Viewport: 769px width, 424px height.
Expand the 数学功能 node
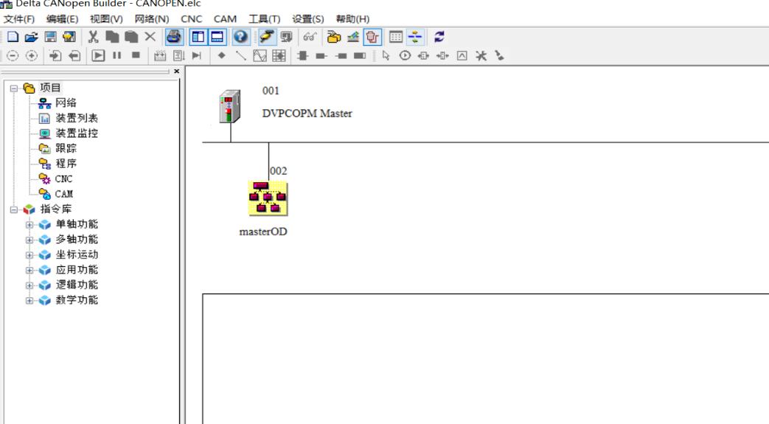click(x=29, y=300)
